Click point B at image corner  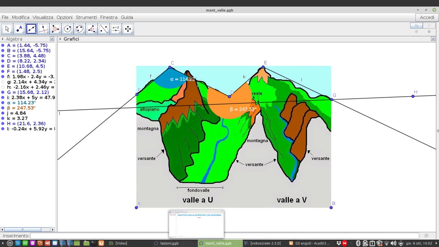331,208
